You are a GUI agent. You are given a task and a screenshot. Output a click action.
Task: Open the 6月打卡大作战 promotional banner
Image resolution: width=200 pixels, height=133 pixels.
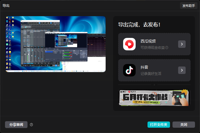pos(154,98)
